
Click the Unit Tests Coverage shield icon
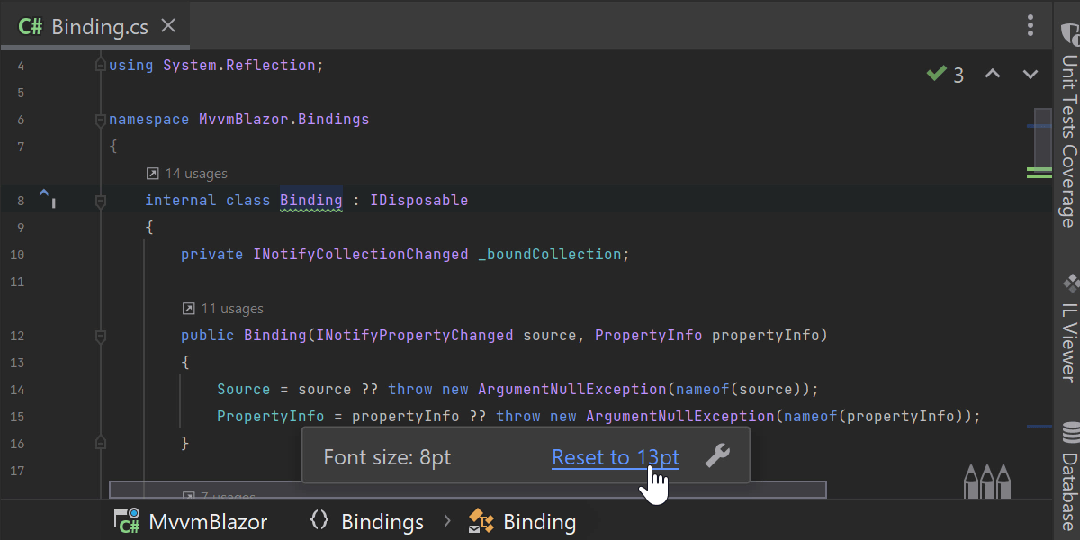tap(1069, 33)
